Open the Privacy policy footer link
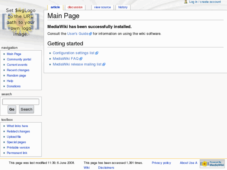Image resolution: width=227 pixels, height=170 pixels. point(161,163)
